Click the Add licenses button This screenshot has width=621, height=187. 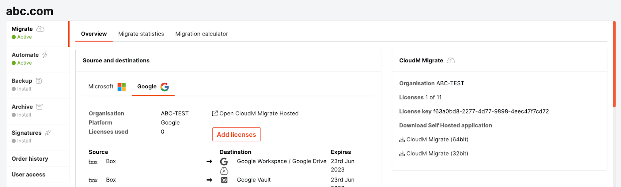(236, 135)
